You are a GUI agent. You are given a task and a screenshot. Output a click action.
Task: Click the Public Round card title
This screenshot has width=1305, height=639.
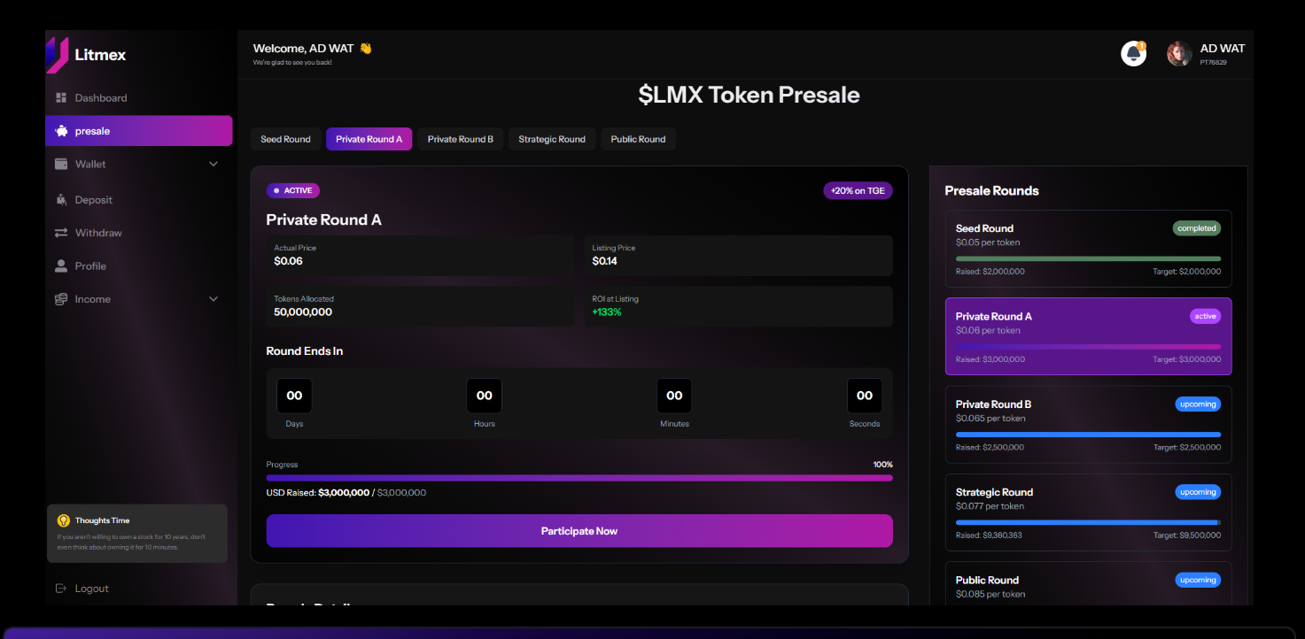pyautogui.click(x=987, y=581)
